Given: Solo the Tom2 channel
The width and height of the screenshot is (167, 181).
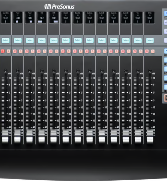Looking at the screenshot, I should click(x=33, y=51).
